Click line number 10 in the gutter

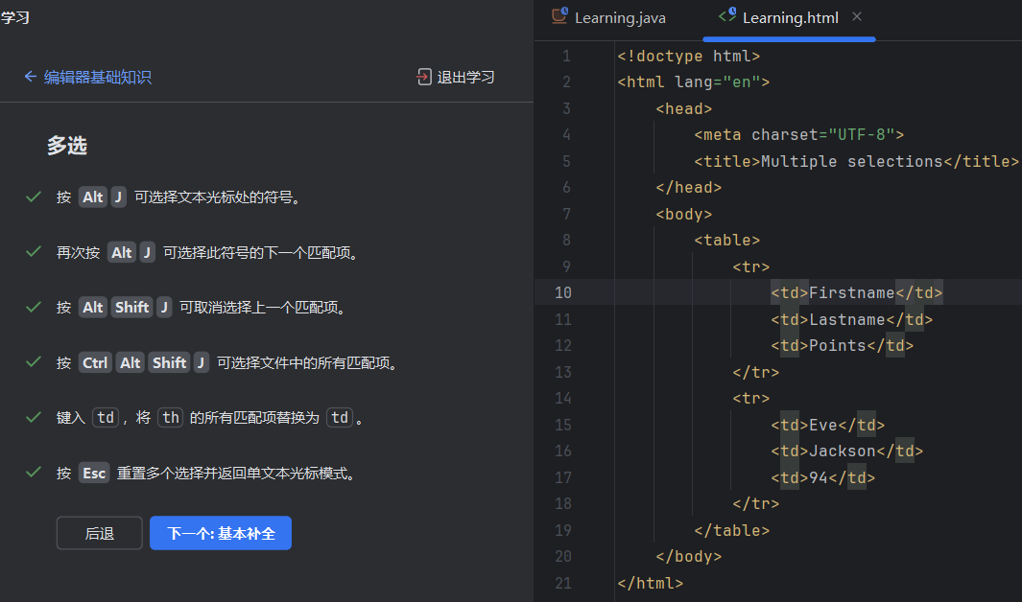pos(563,293)
